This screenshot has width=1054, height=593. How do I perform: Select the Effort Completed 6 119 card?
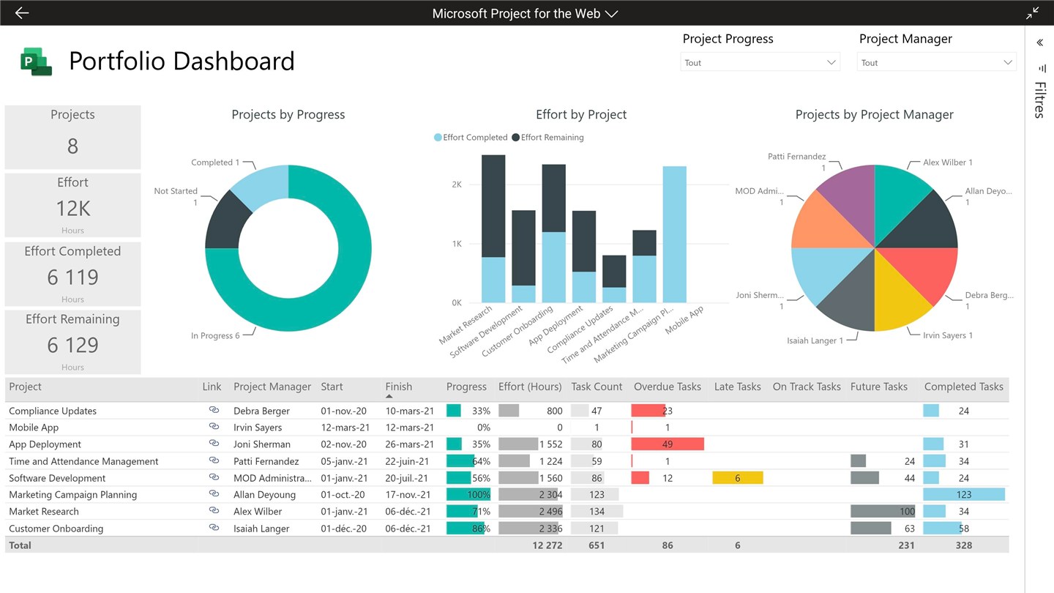coord(72,274)
